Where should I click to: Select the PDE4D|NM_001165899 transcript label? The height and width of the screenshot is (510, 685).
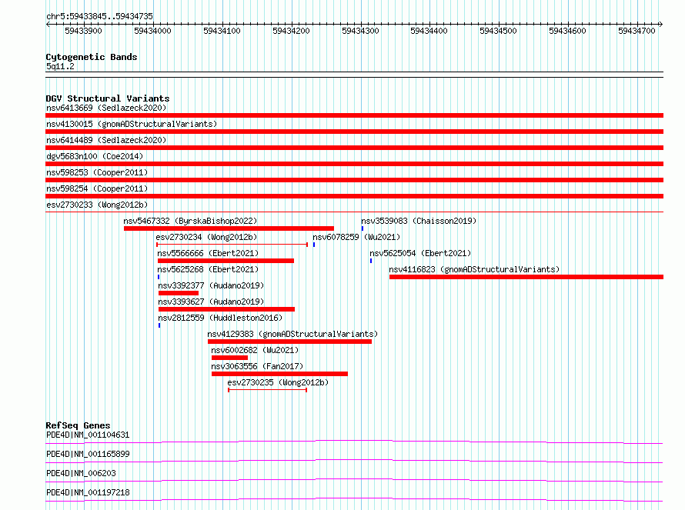tap(88, 454)
